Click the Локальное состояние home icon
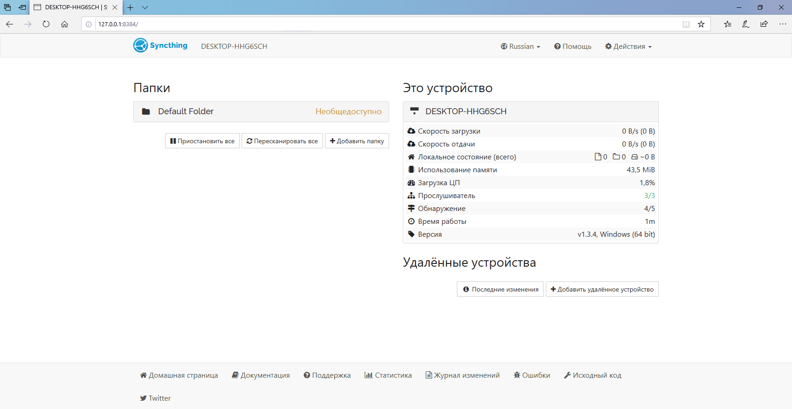Image resolution: width=792 pixels, height=409 pixels. click(x=411, y=157)
